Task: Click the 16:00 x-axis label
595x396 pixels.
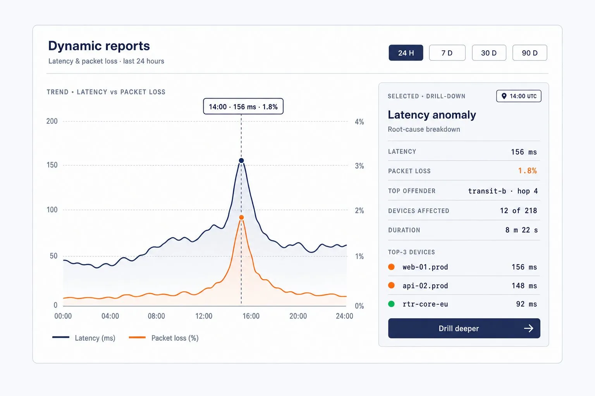Action: point(251,316)
